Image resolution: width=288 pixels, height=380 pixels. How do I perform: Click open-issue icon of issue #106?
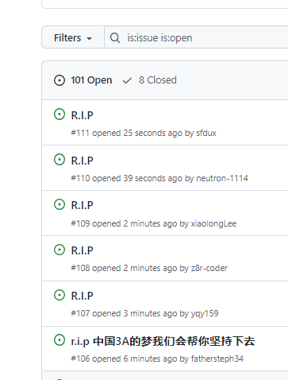[x=60, y=340]
